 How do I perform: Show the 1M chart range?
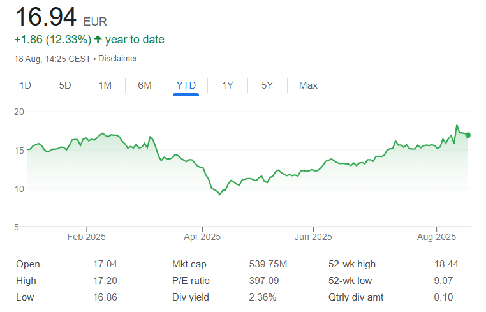[x=105, y=85]
